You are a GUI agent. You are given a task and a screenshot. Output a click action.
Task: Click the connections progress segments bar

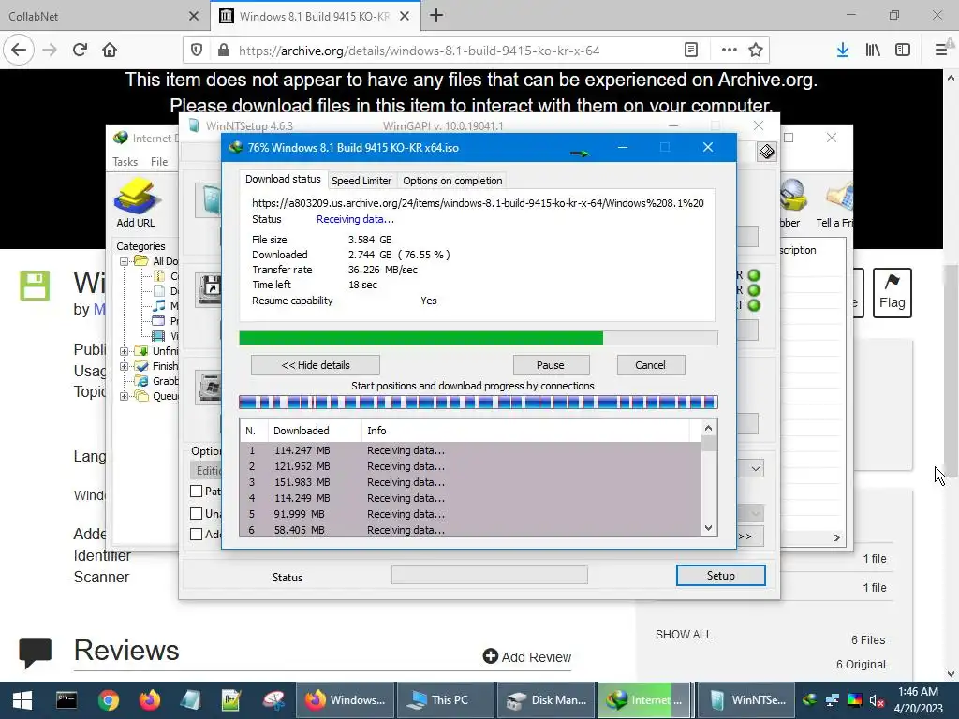coord(479,403)
